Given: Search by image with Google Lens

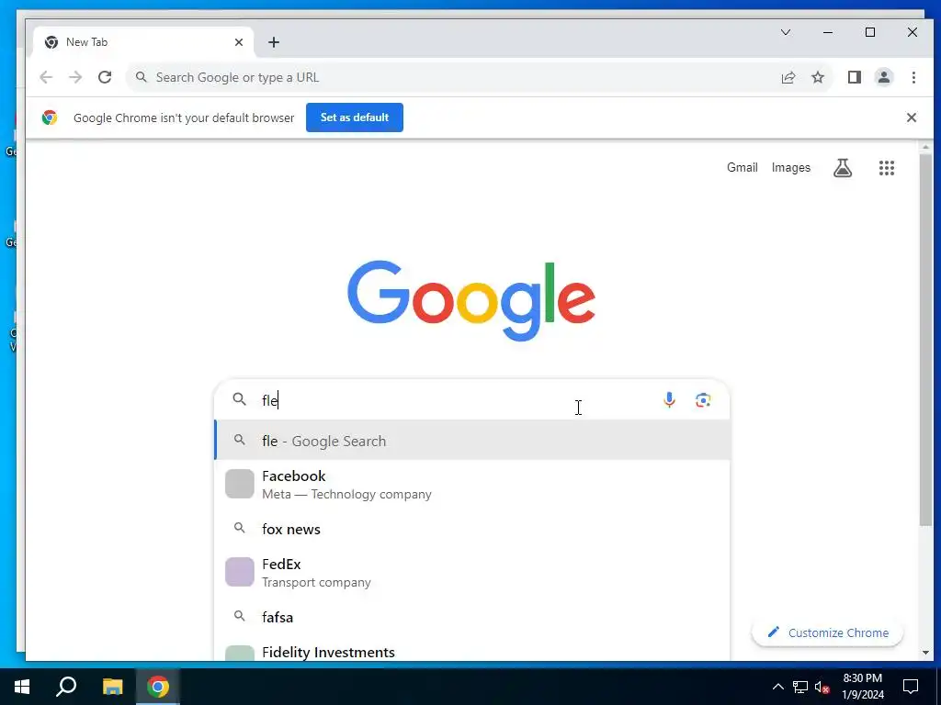Looking at the screenshot, I should click(703, 400).
